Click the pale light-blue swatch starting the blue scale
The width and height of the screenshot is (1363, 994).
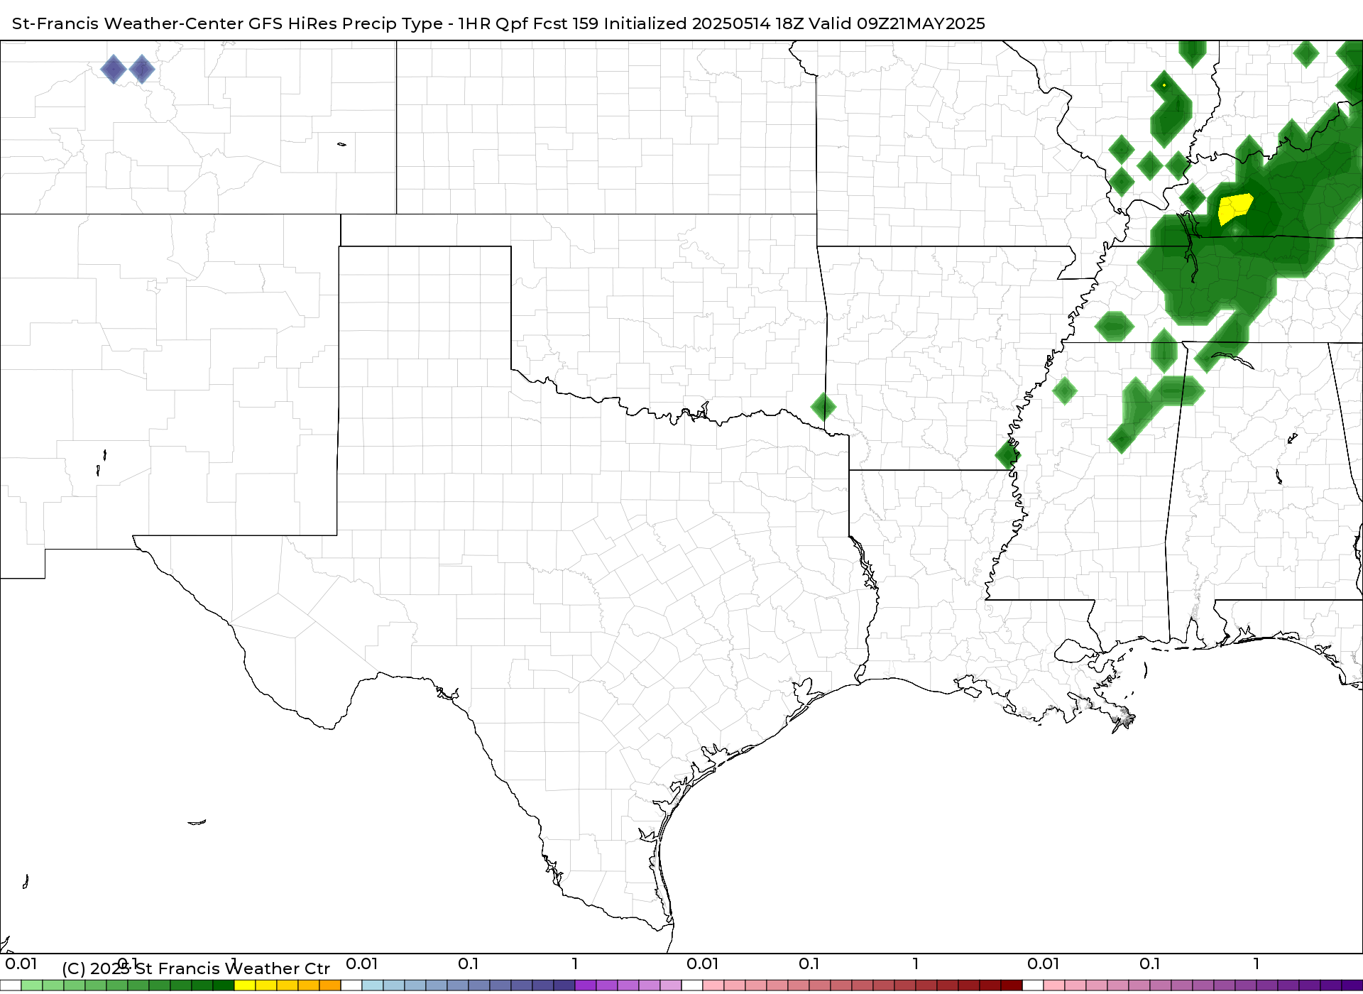pyautogui.click(x=373, y=985)
